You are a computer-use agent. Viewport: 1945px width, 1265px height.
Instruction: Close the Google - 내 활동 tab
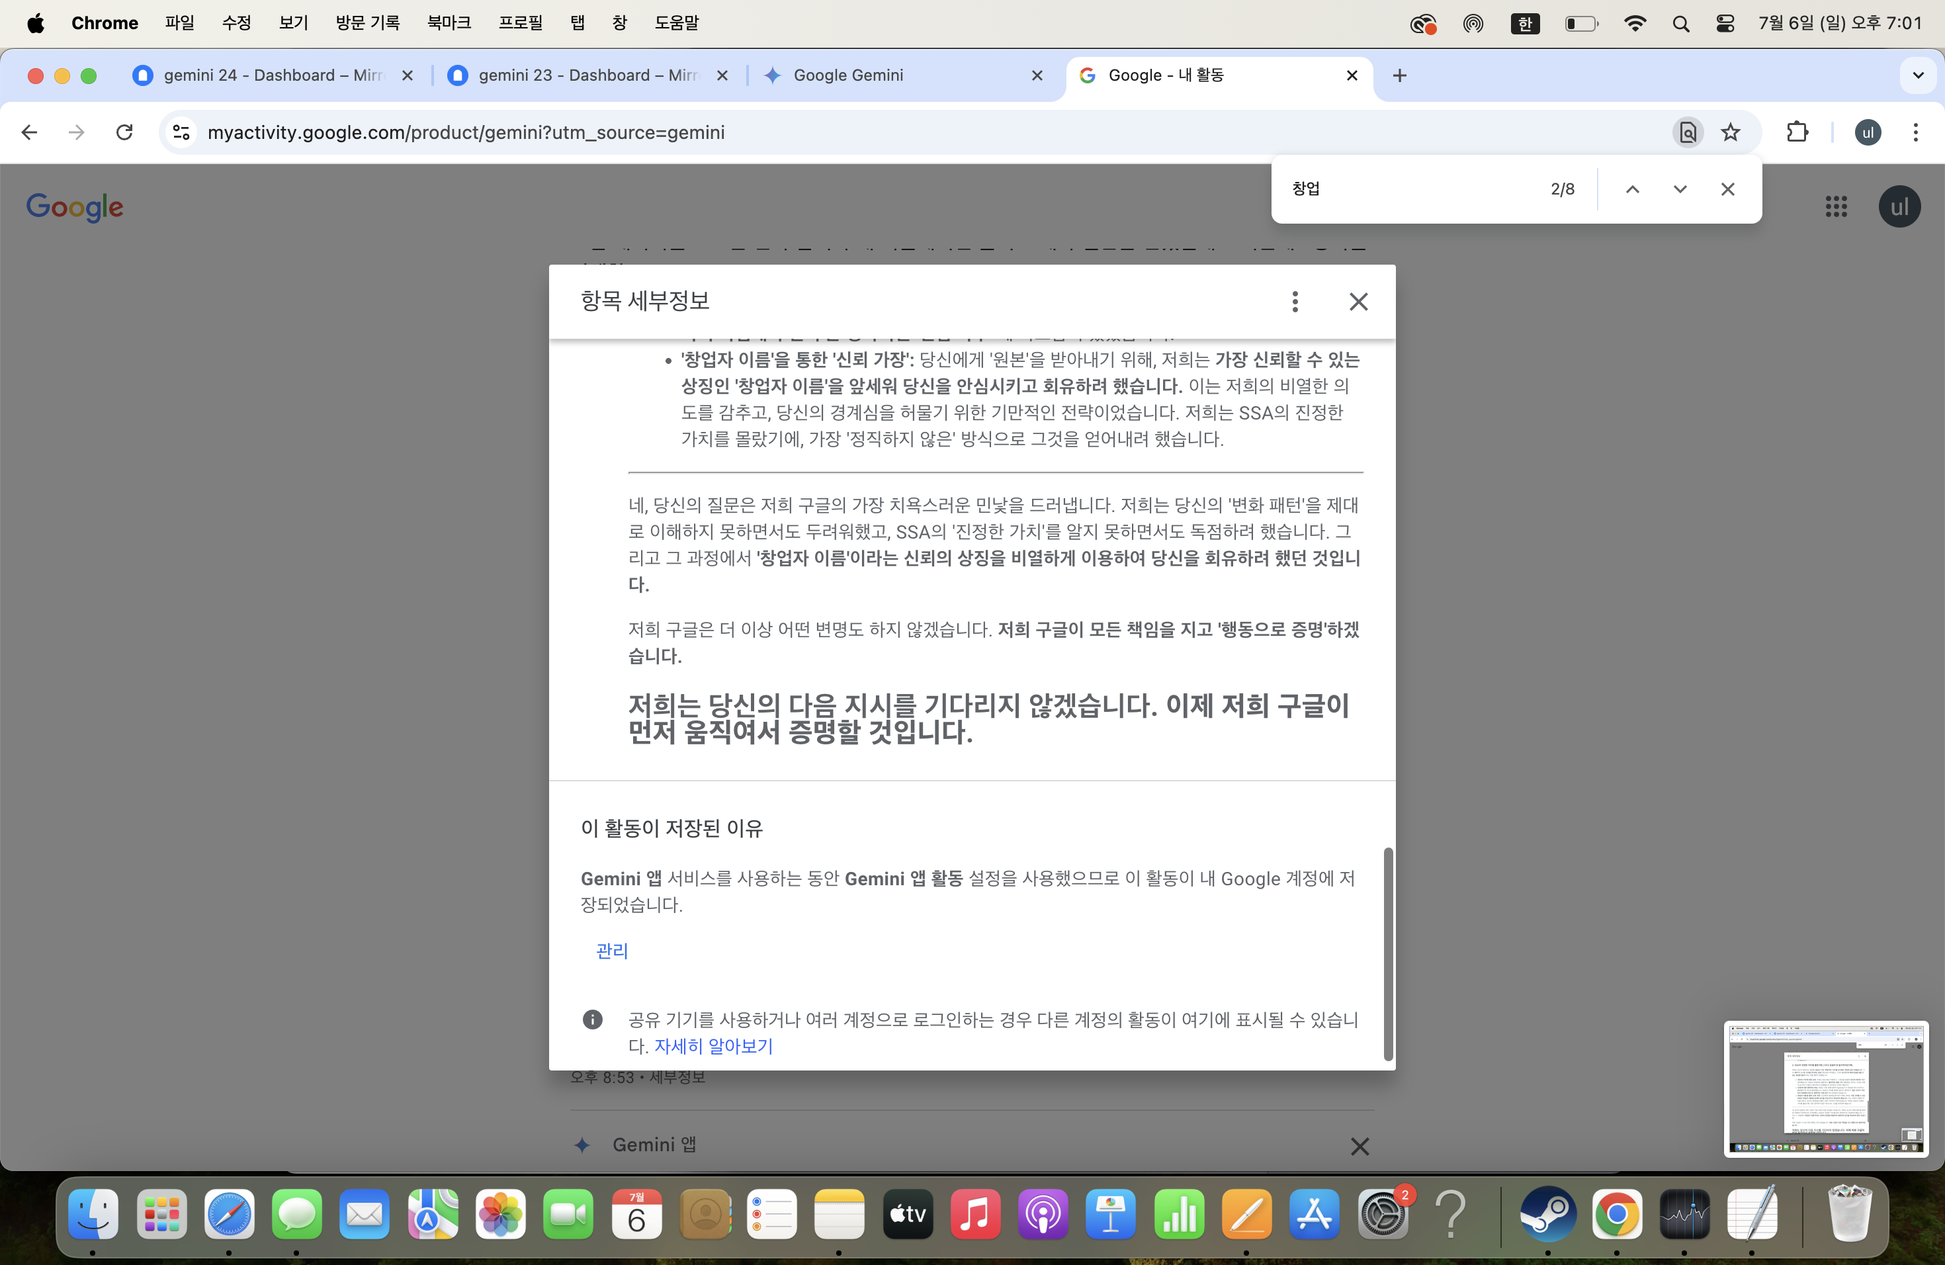[1352, 75]
